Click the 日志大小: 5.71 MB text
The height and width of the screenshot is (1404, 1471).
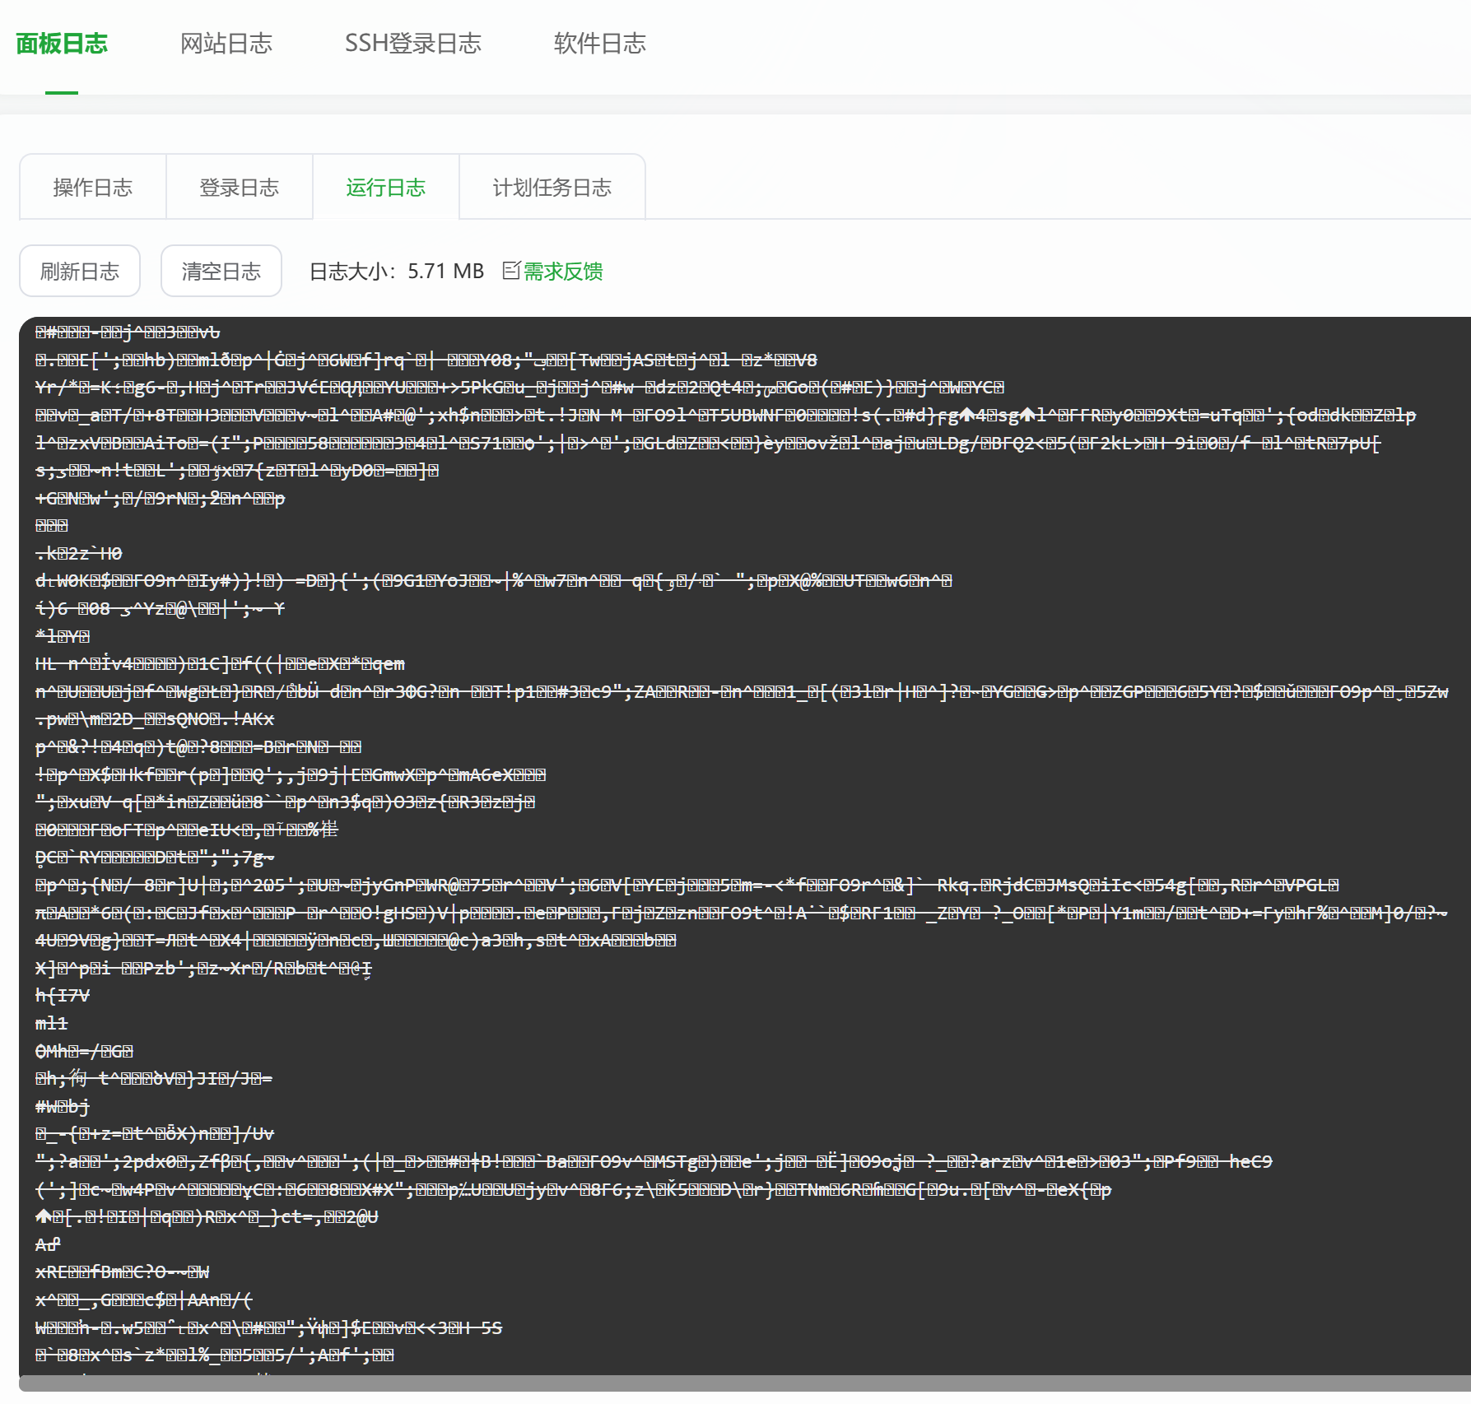click(x=396, y=271)
